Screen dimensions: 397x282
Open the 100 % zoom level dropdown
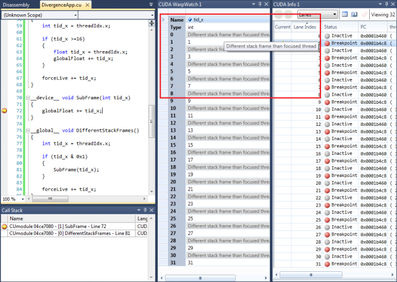(x=22, y=199)
